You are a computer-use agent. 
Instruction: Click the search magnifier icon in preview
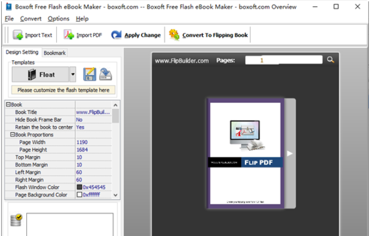330,60
